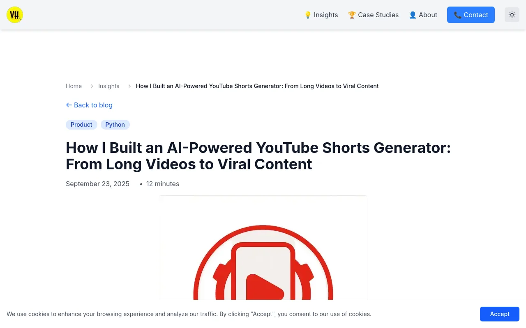526x328 pixels.
Task: Click the left arrow before Back to blog
Action: (69, 105)
